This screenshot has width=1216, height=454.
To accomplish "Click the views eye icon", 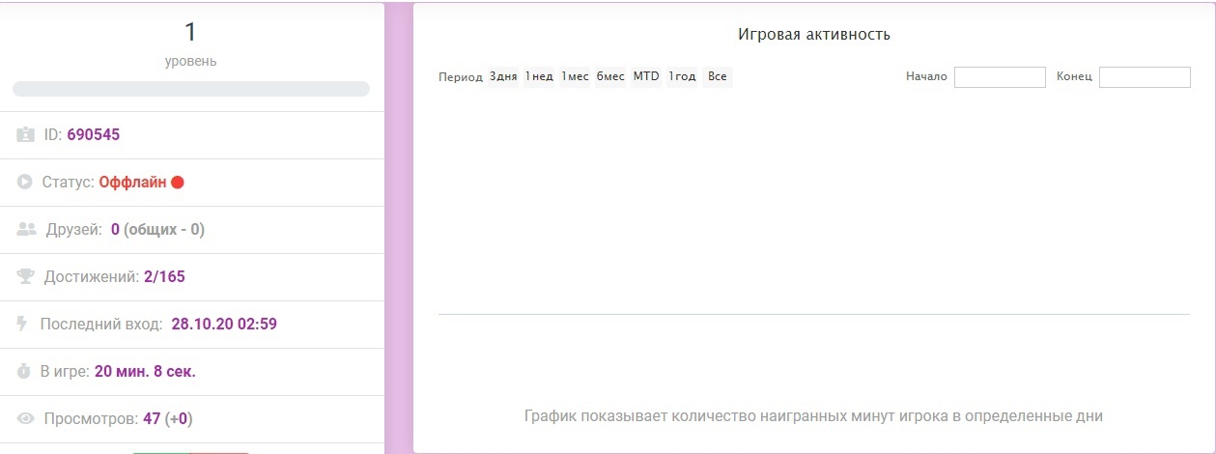I will [26, 418].
